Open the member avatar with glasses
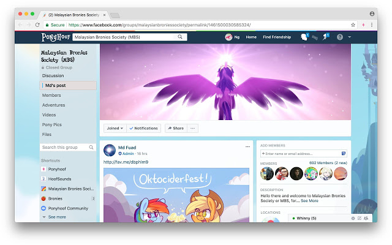Viewport: 392px width, 245px height. tap(282, 173)
